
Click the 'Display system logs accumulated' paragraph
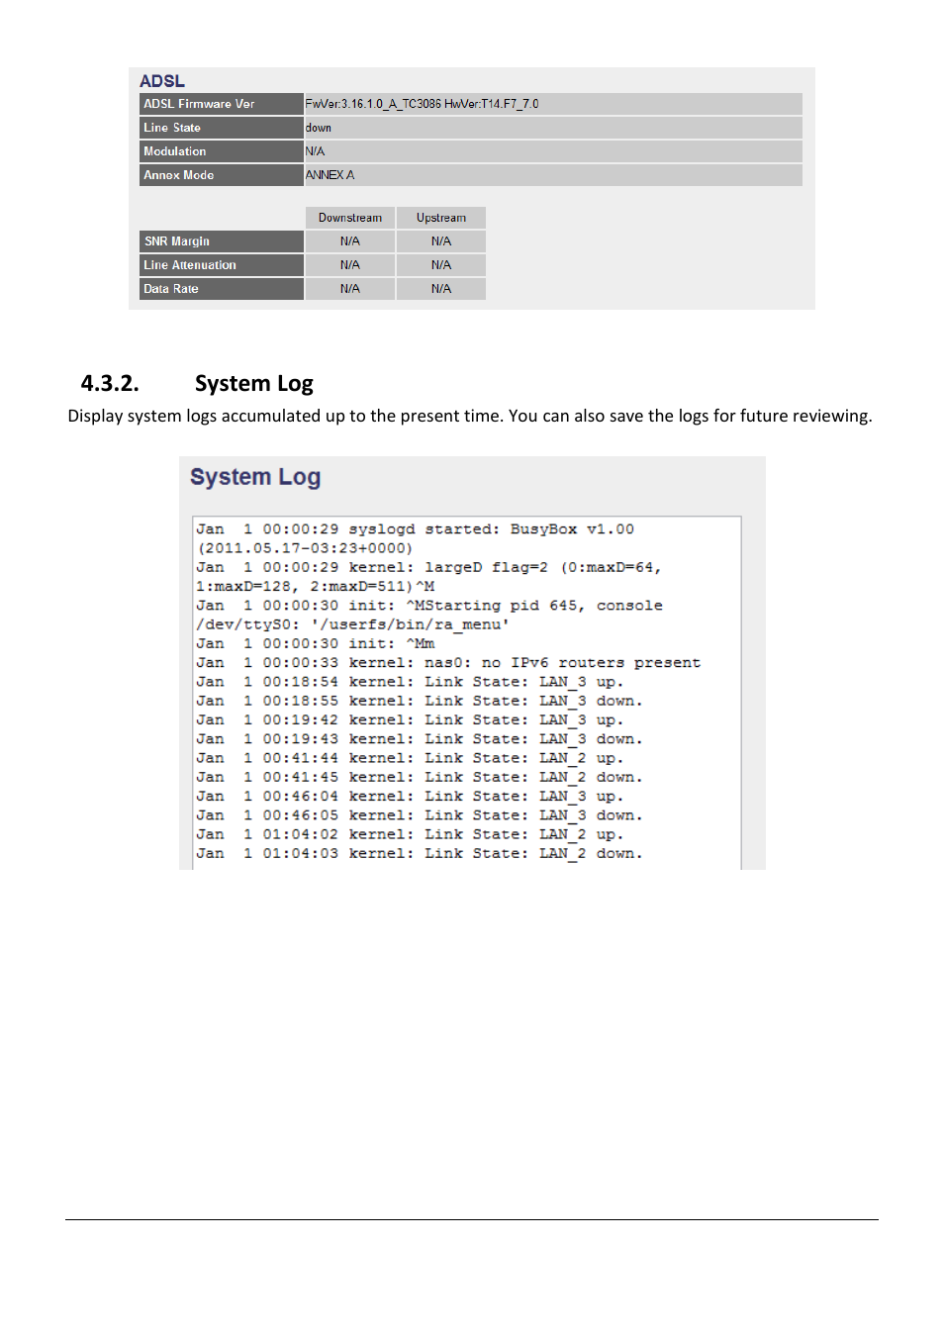(470, 417)
